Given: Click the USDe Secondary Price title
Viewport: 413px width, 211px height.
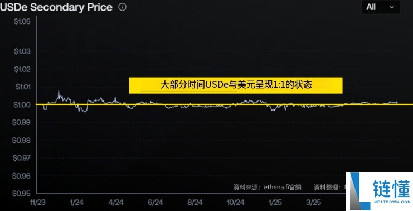Looking at the screenshot, I should point(56,7).
